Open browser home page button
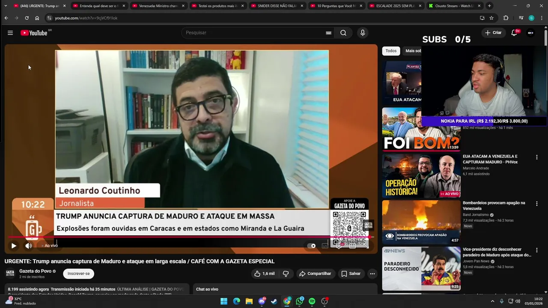 pyautogui.click(x=37, y=18)
